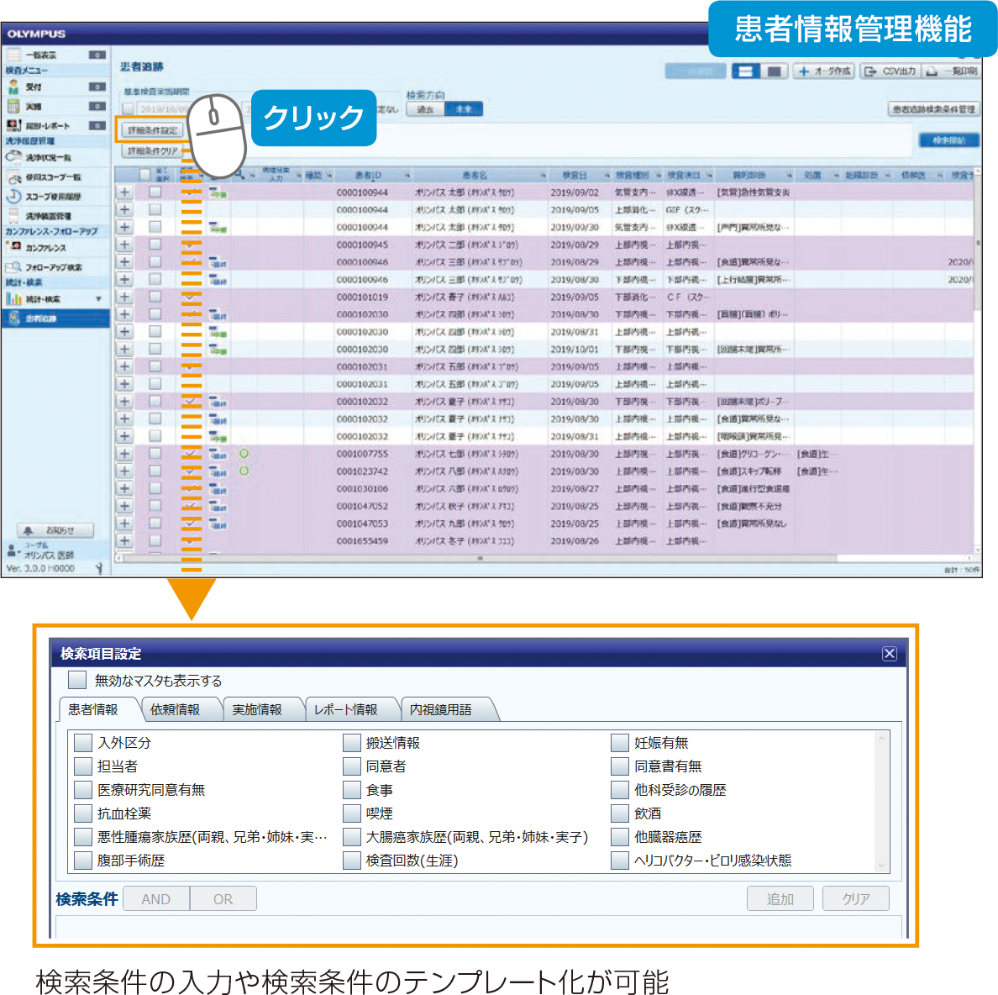The height and width of the screenshot is (995, 998).
Task: Expand the row for patient 0001655459
Action: point(124,541)
